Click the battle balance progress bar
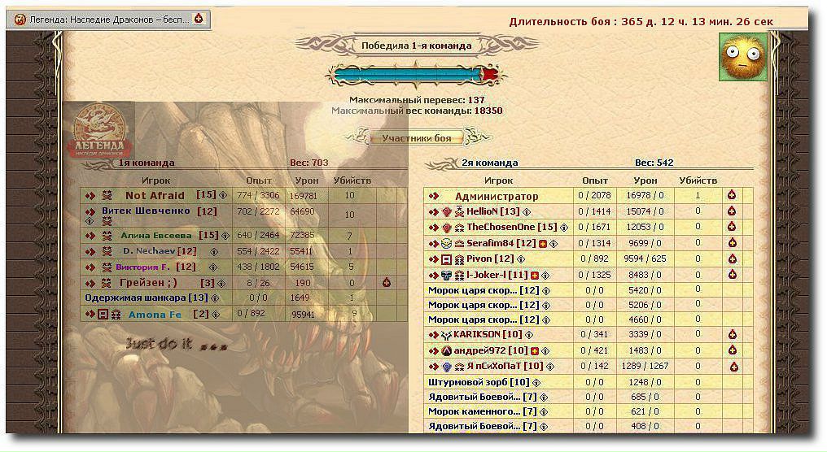 pos(411,76)
